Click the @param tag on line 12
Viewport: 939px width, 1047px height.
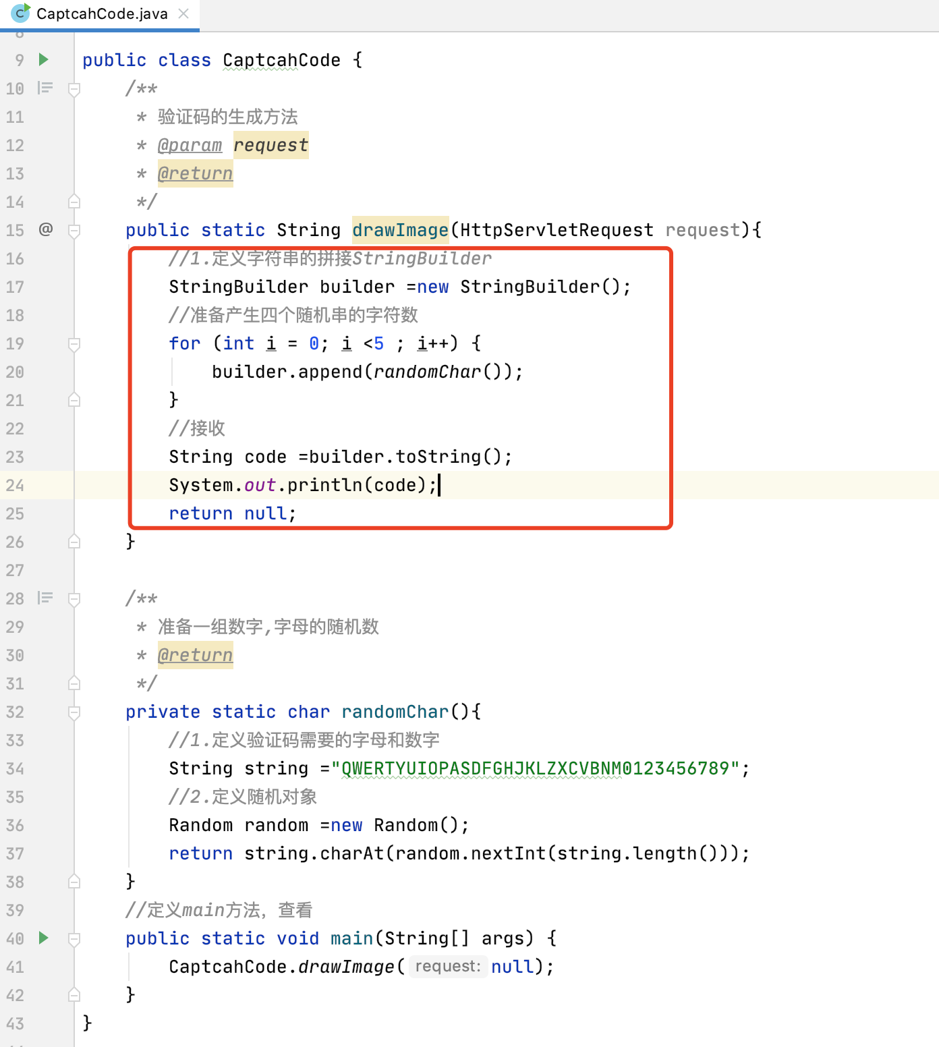[x=190, y=145]
